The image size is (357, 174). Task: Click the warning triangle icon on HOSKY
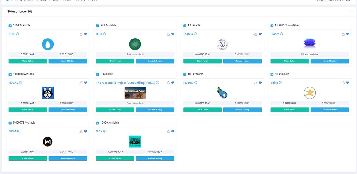[81, 83]
